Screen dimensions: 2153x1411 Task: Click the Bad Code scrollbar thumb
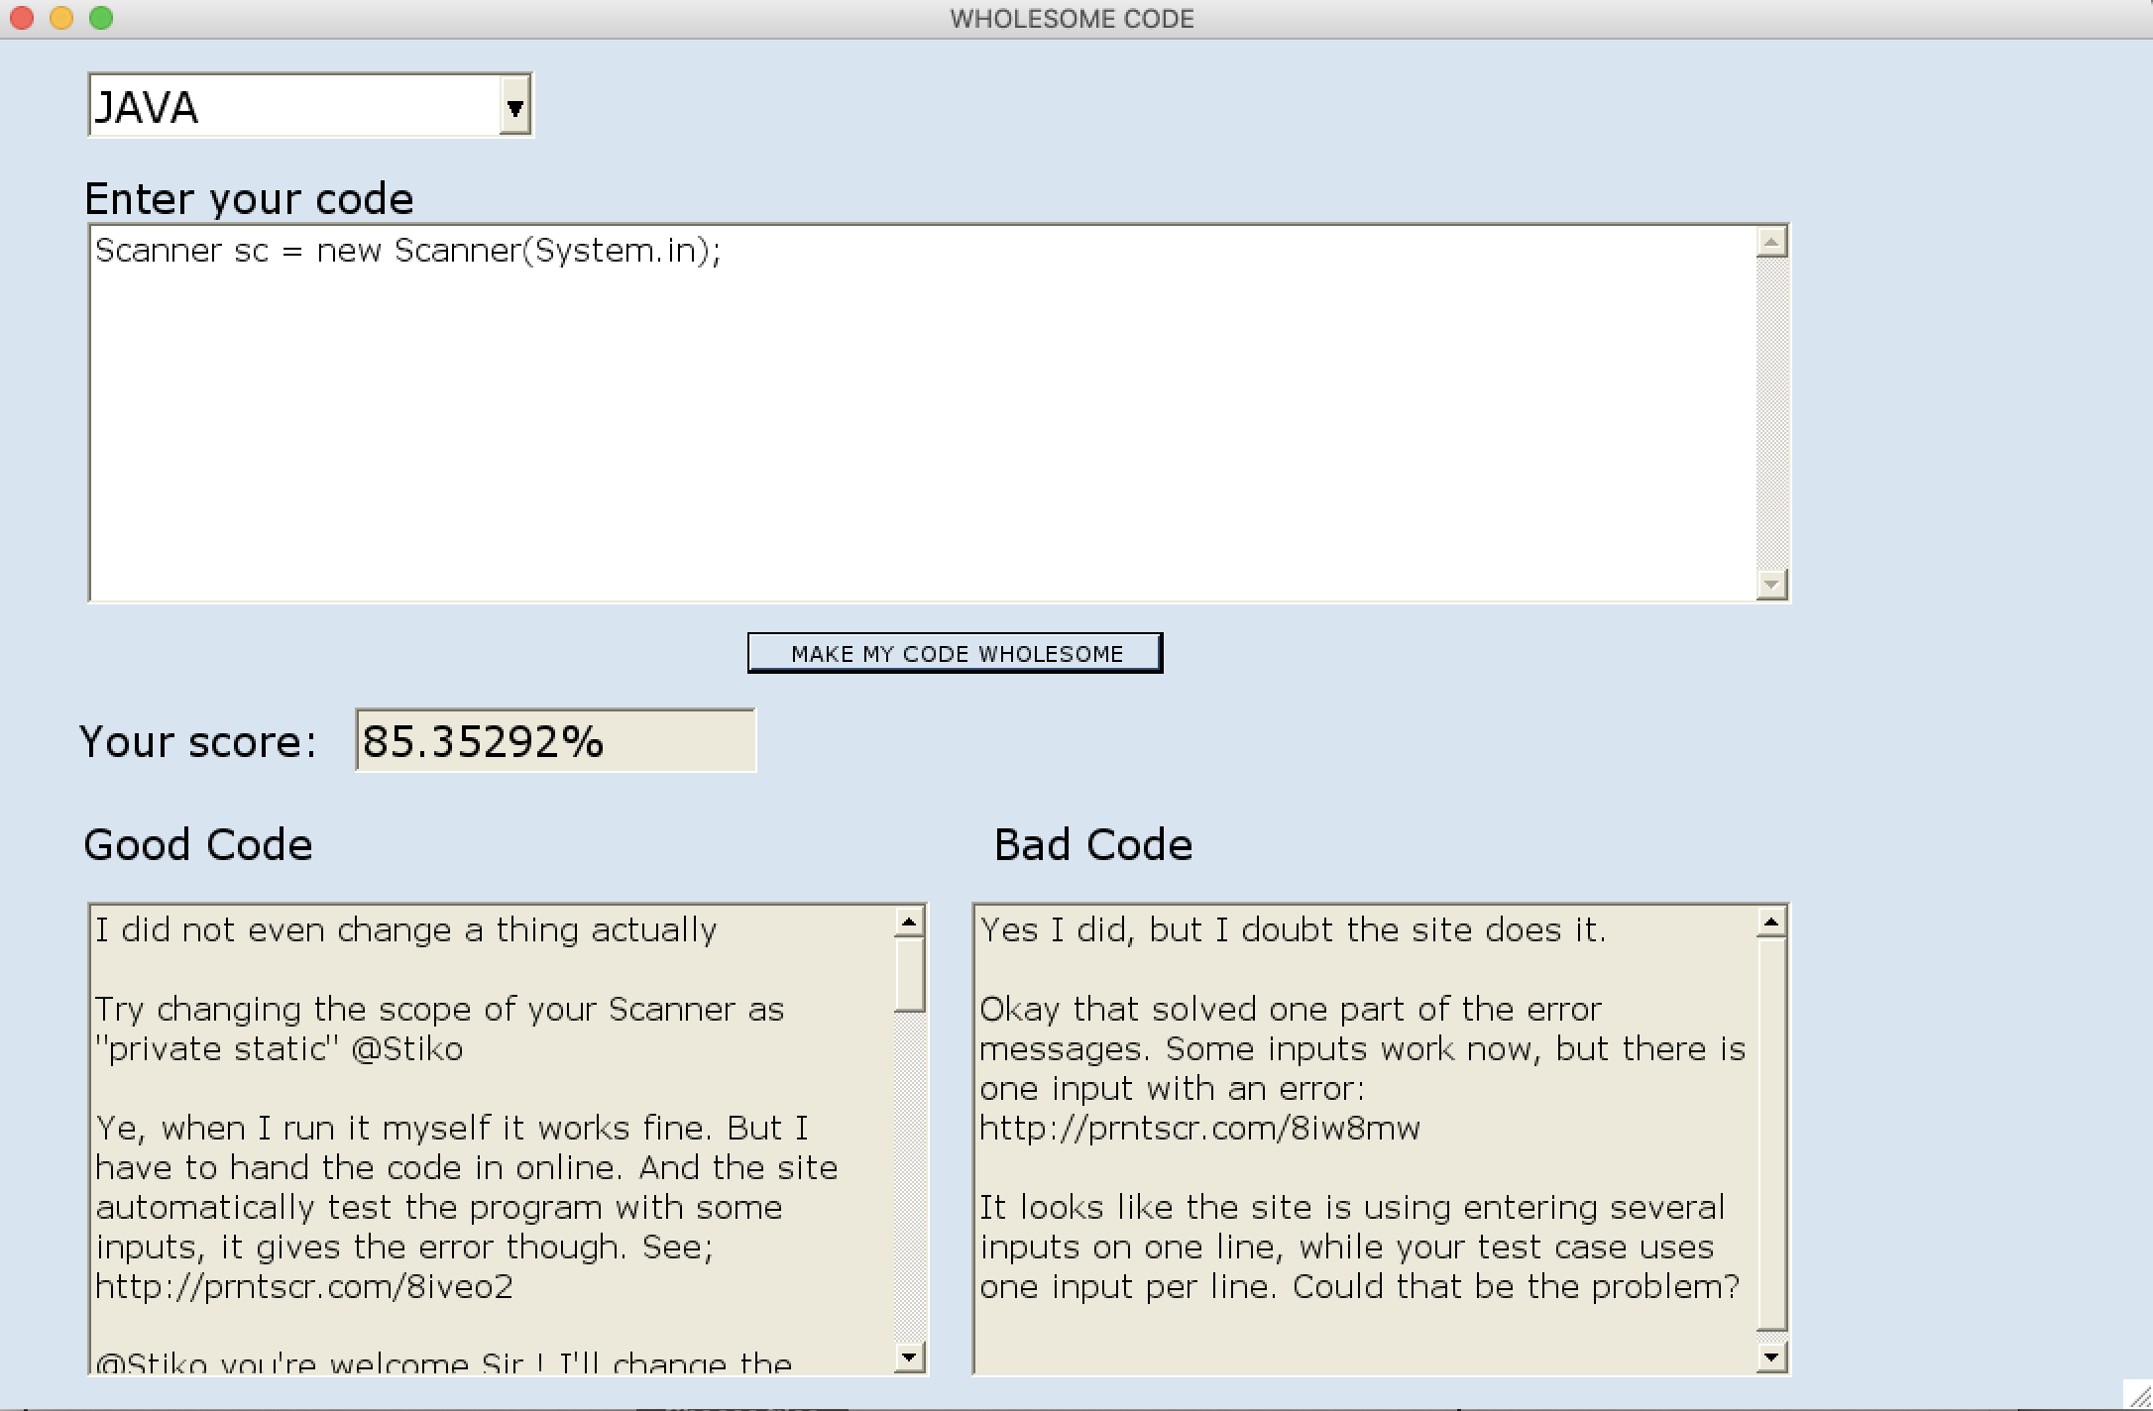pos(1771,1134)
